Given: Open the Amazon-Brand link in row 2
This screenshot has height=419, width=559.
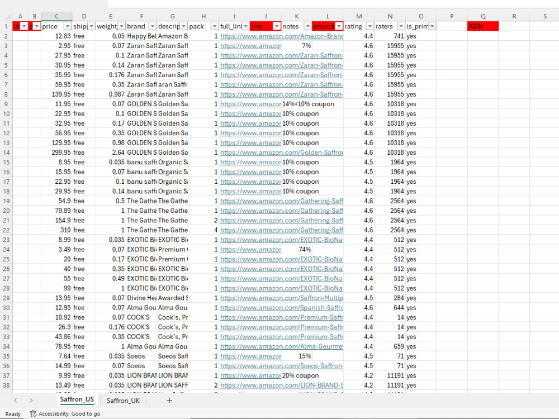Looking at the screenshot, I should 282,36.
